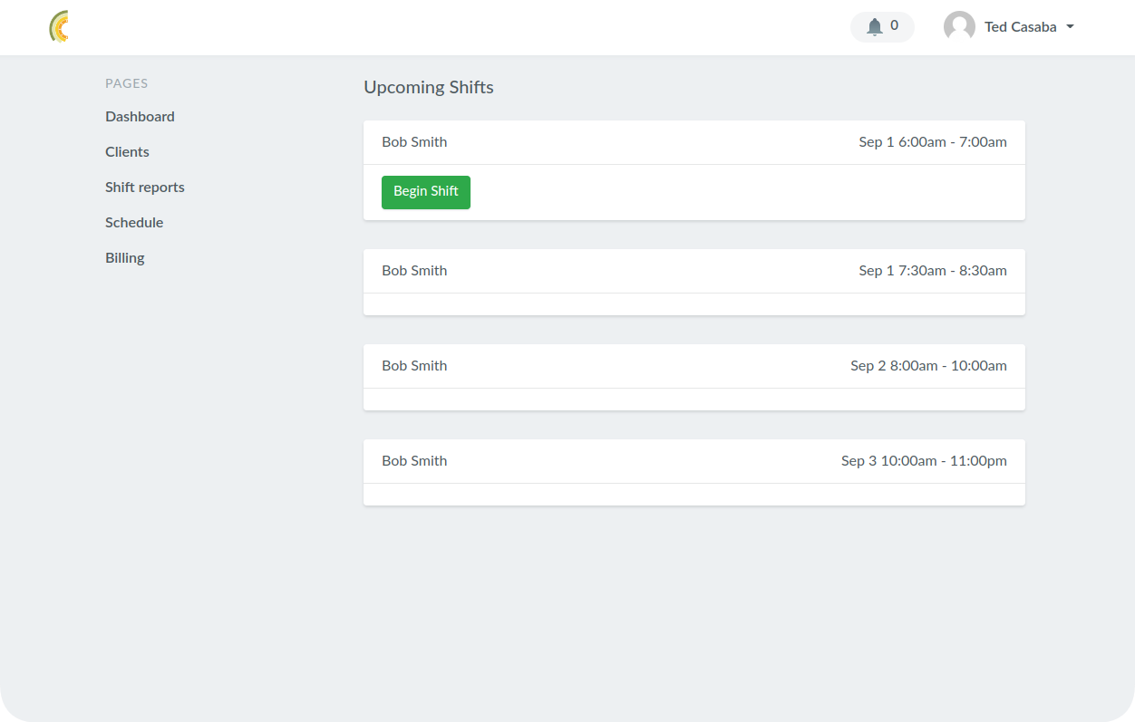Open notifications via the bell icon
1135x722 pixels.
pos(874,27)
